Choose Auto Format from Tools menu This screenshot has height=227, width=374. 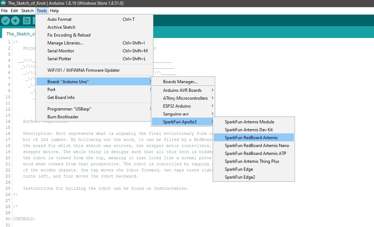(x=94, y=19)
